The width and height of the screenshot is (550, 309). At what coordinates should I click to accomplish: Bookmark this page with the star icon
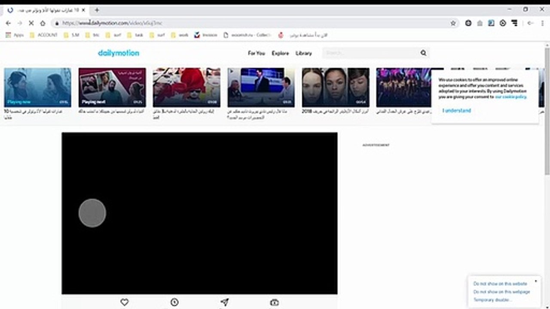pos(453,23)
